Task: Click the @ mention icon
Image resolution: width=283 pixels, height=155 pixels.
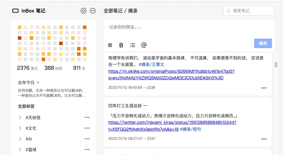Action: [144, 45]
